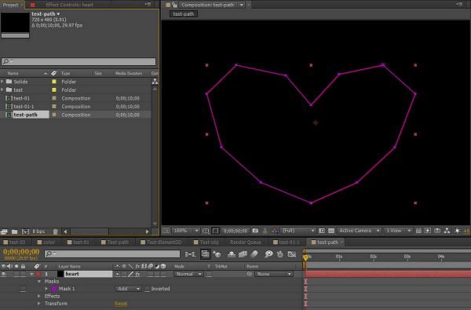Open Active Camera view dropdown
The image size is (471, 310).
click(x=359, y=231)
